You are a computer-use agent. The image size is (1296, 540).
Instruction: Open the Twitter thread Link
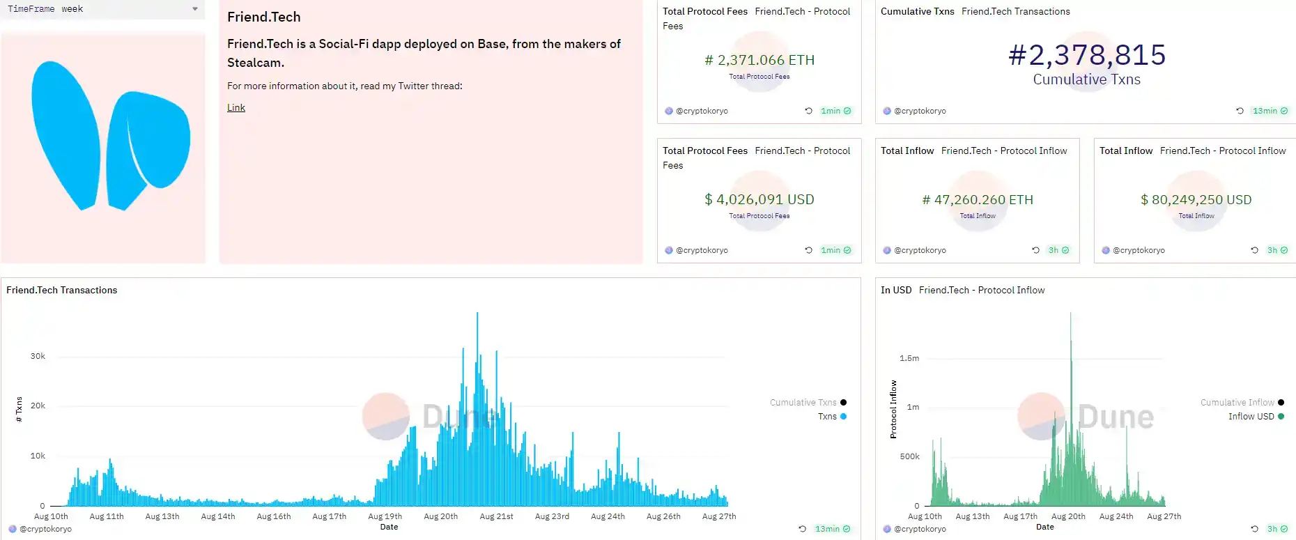tap(236, 107)
